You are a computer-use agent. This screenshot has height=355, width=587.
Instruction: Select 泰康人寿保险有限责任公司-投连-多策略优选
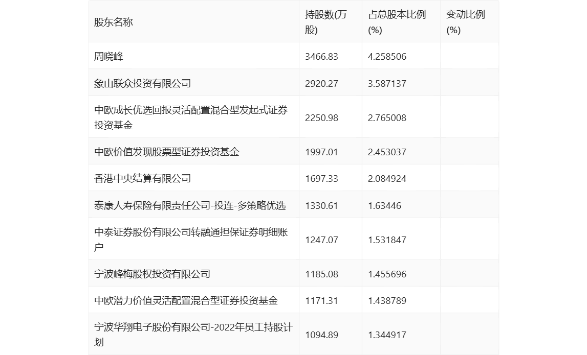pyautogui.click(x=190, y=205)
